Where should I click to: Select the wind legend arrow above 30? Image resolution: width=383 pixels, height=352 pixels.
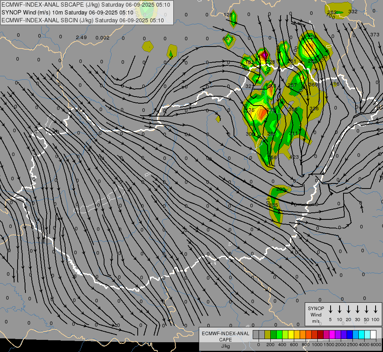358,309
